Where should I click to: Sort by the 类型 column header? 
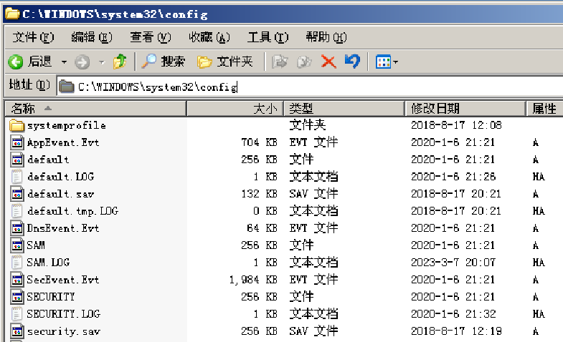344,109
